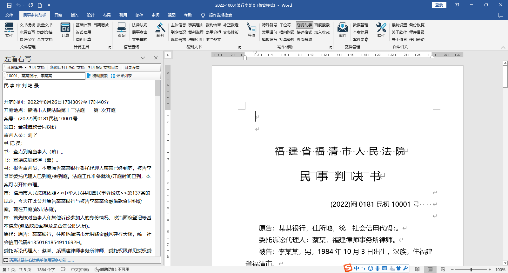Click the document vertical scrollbar down arrow
Screen dimensions: 508x273
[x=505, y=263]
